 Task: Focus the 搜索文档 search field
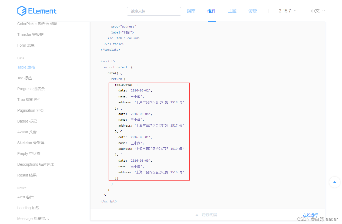coord(154,11)
